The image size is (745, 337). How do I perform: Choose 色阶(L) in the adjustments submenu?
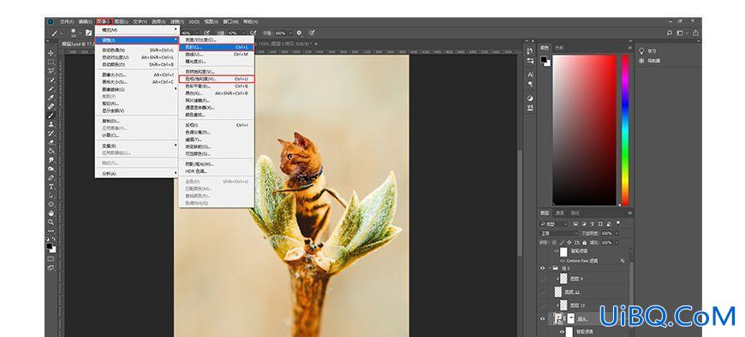pyautogui.click(x=217, y=47)
